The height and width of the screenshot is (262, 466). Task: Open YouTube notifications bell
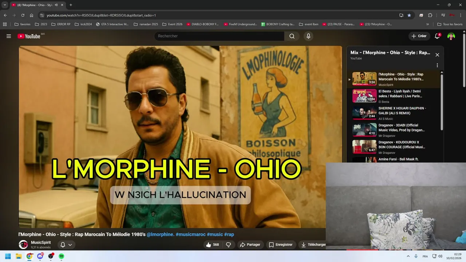437,36
